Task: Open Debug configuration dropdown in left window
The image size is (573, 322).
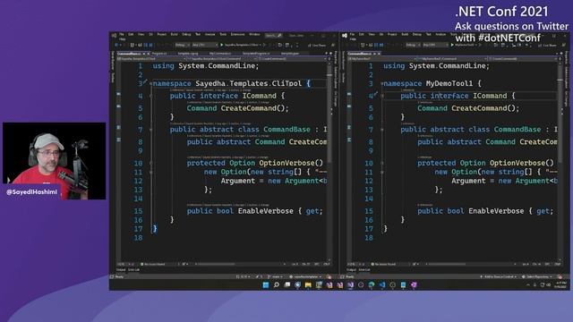Action: pyautogui.click(x=183, y=45)
